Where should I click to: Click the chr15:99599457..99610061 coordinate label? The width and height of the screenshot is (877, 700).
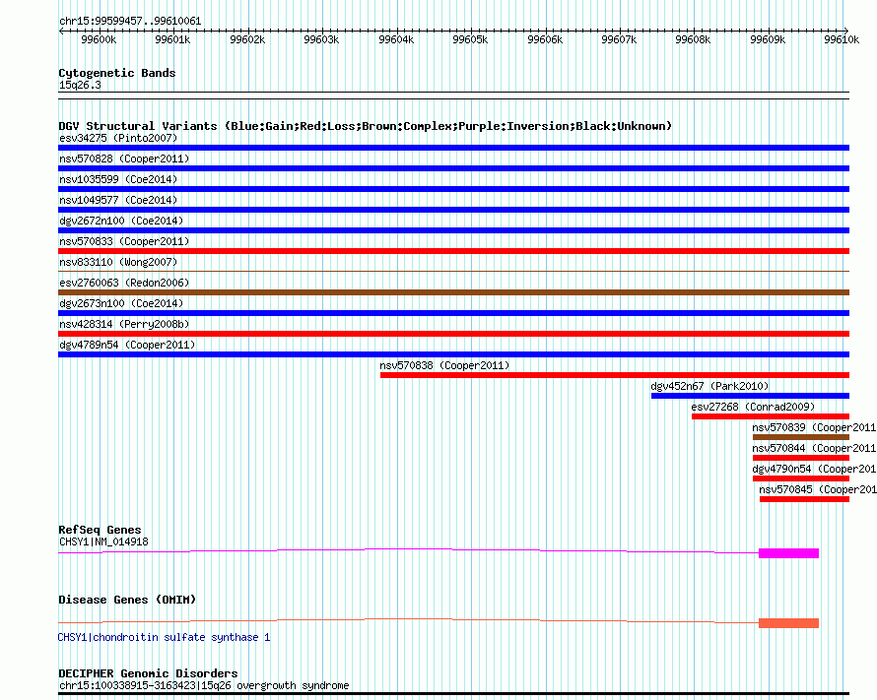click(130, 21)
